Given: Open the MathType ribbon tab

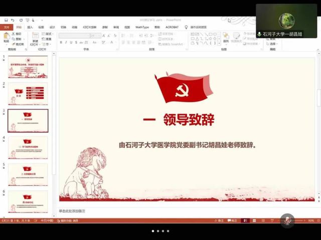Looking at the screenshot, I should [x=142, y=27].
